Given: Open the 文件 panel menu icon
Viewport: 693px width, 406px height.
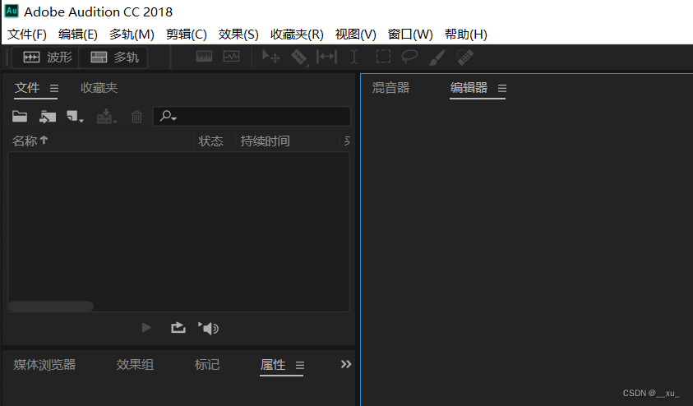Looking at the screenshot, I should pos(54,89).
